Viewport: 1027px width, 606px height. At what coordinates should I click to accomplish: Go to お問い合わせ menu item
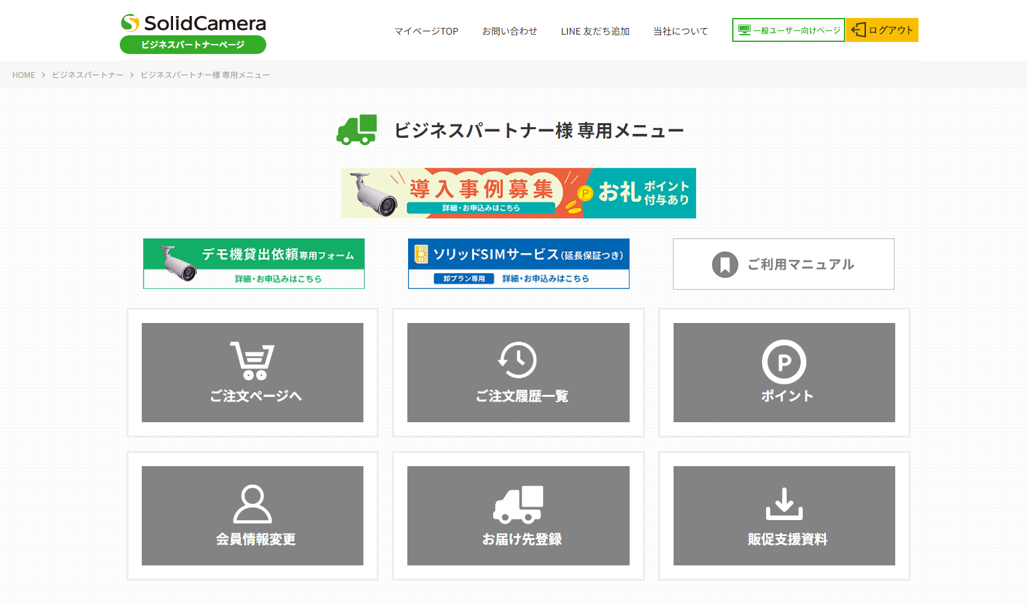pyautogui.click(x=509, y=31)
